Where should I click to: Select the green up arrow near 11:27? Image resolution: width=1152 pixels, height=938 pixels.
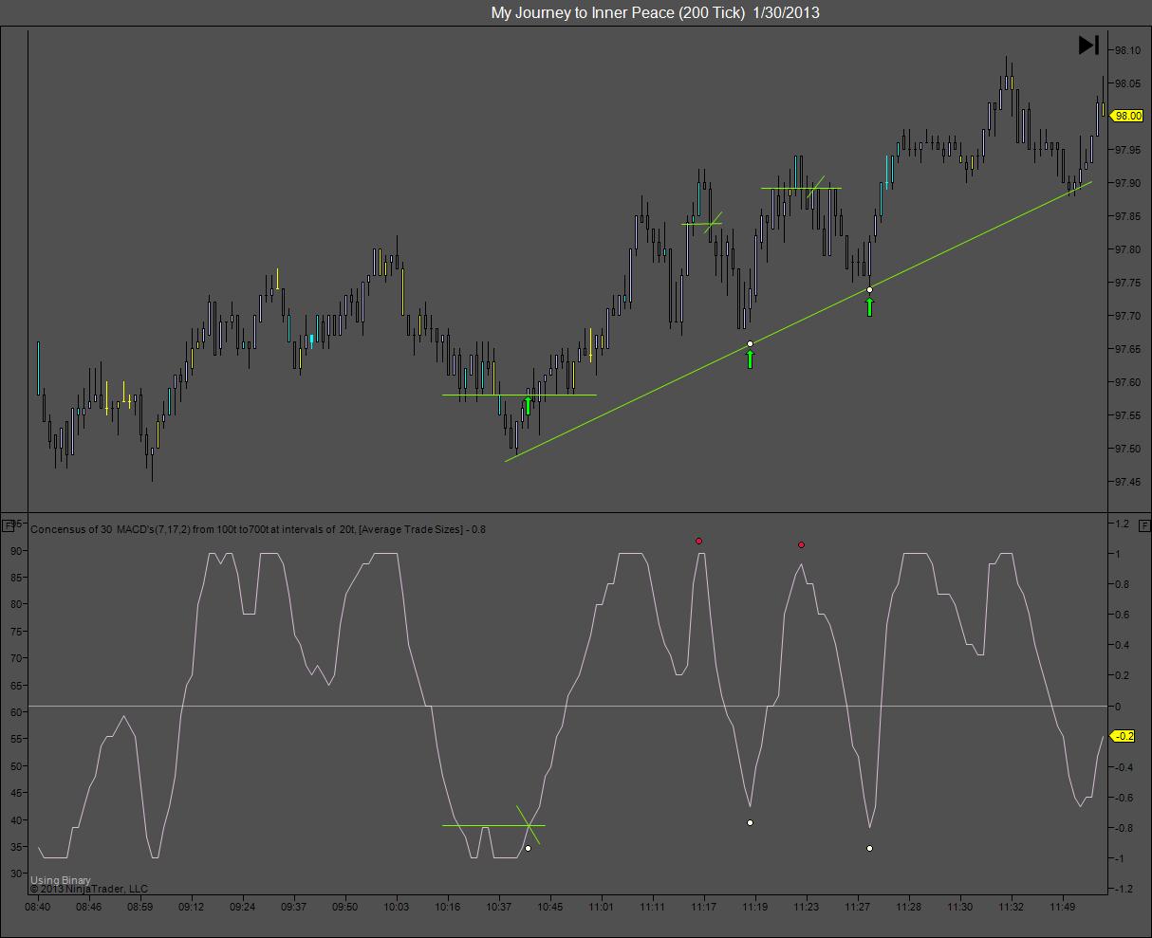869,306
